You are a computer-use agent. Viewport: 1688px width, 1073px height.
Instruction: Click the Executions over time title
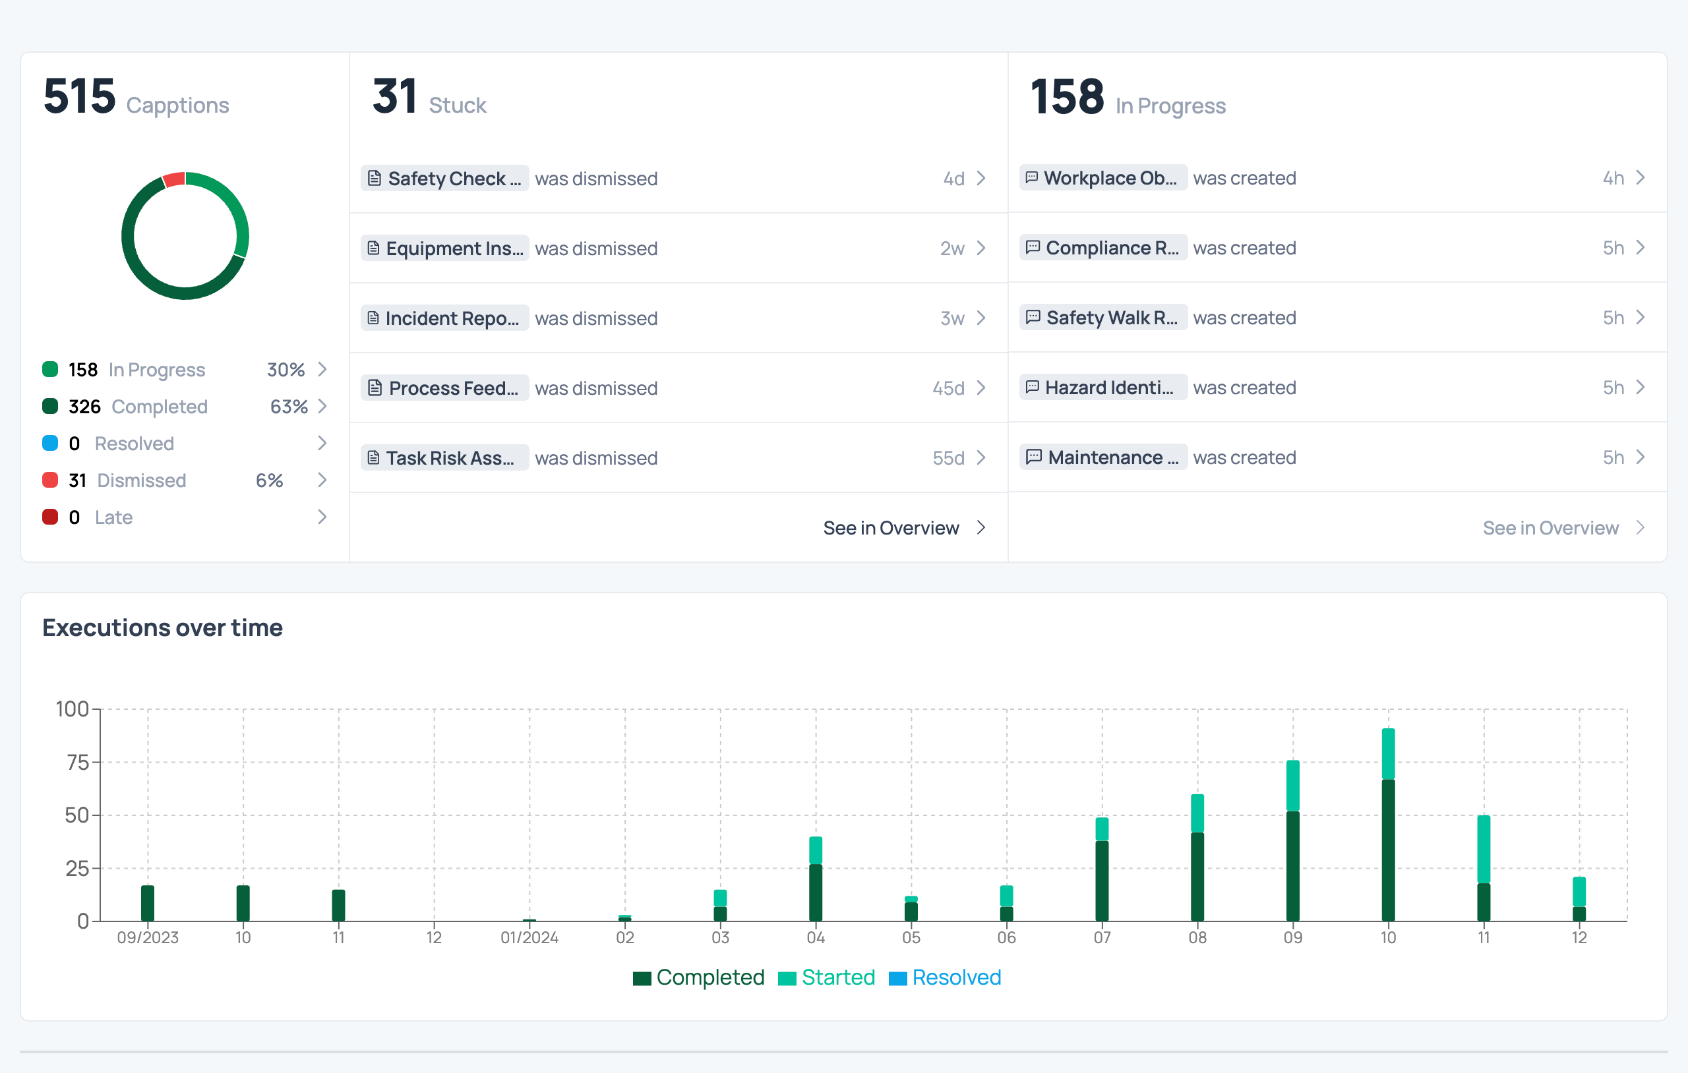pyautogui.click(x=163, y=627)
